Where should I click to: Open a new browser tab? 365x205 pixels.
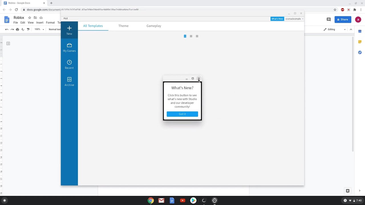[x=51, y=3]
